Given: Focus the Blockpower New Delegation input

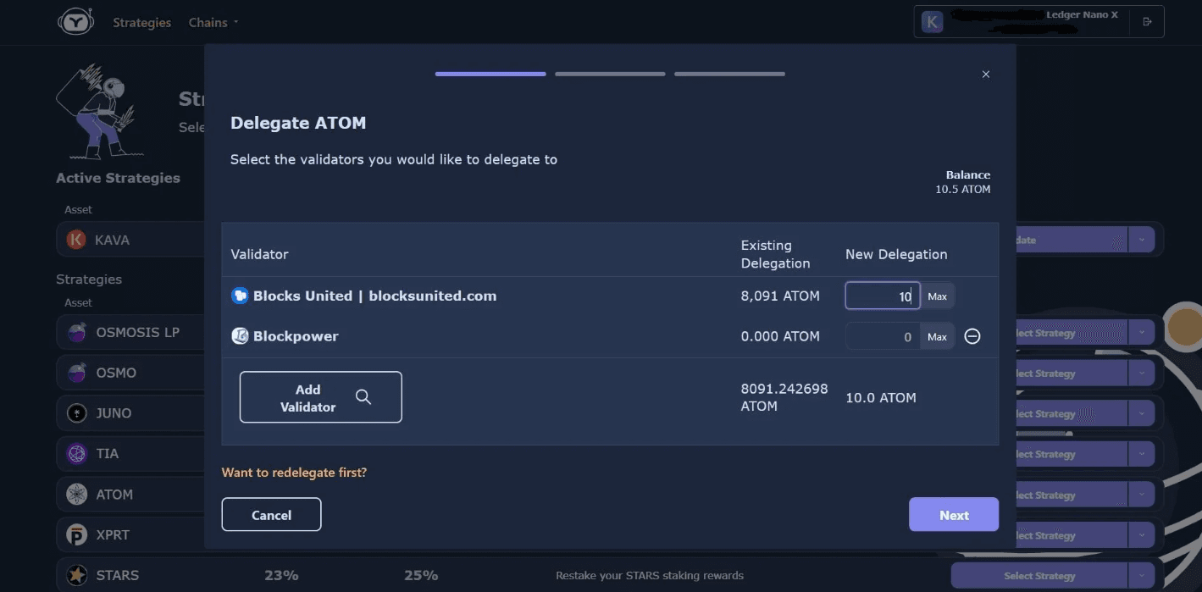Looking at the screenshot, I should tap(883, 337).
